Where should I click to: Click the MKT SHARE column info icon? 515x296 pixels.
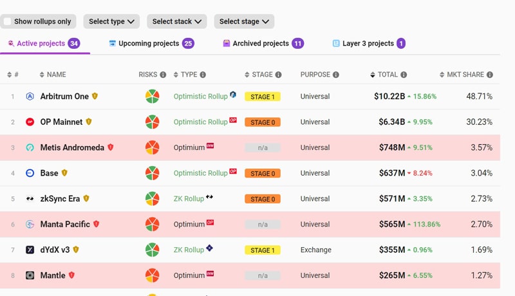(490, 75)
